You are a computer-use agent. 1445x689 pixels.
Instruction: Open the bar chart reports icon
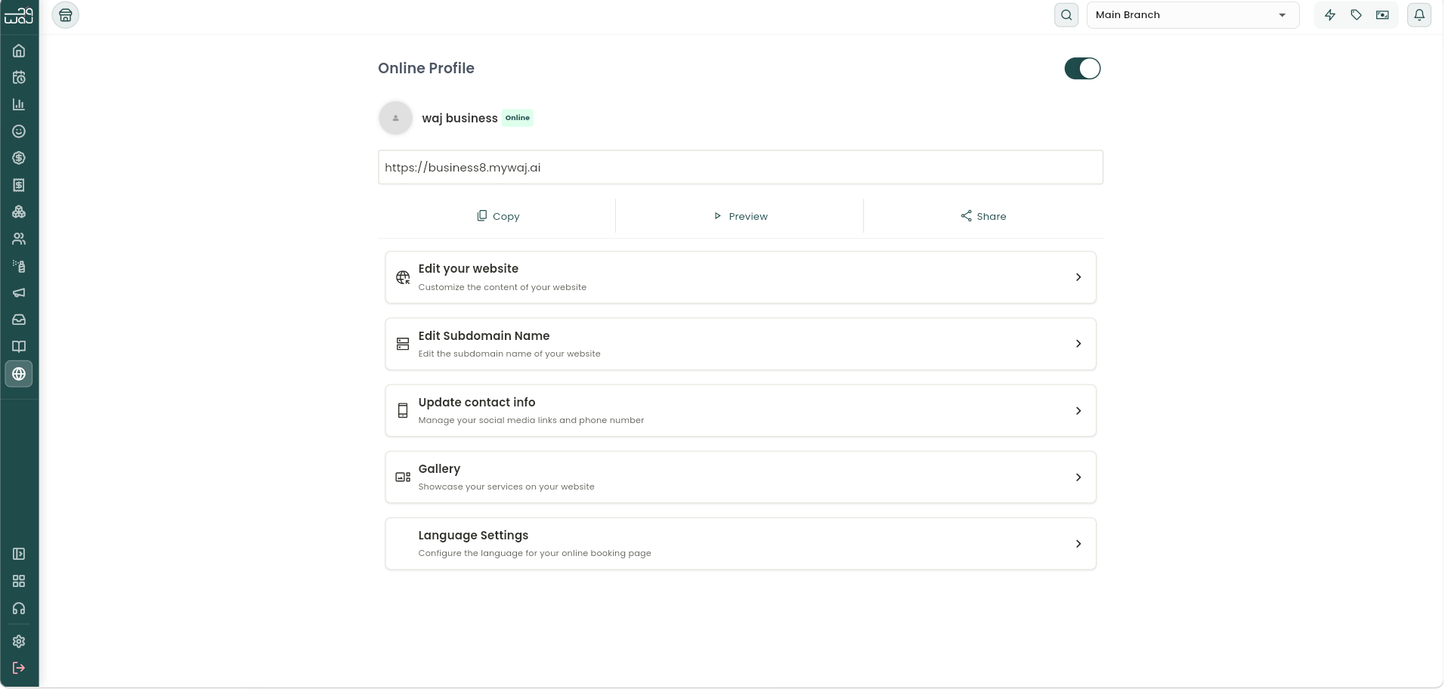point(19,104)
